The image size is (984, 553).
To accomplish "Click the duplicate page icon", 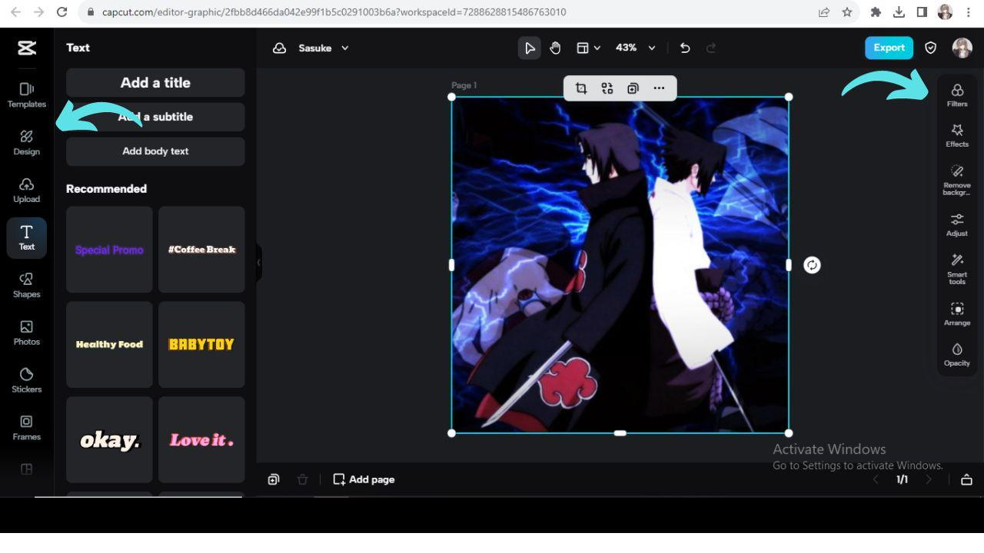I will pos(274,479).
